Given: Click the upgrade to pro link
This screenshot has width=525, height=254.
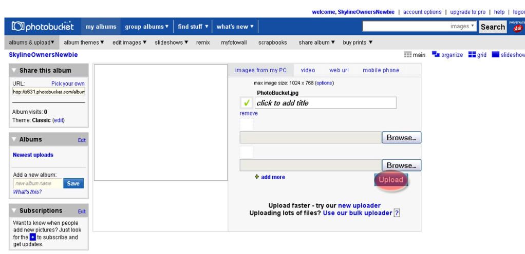Looking at the screenshot, I should coord(468,12).
